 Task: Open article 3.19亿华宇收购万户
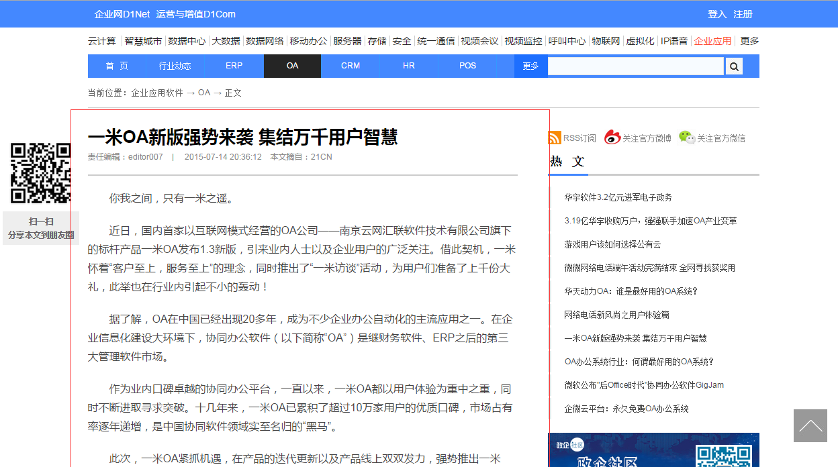(x=651, y=221)
